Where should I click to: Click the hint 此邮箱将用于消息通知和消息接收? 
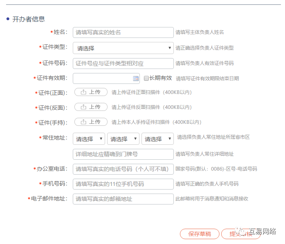click(x=211, y=199)
